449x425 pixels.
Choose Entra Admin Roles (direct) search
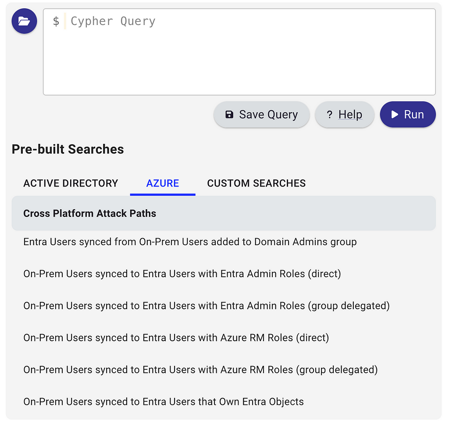coord(224,274)
